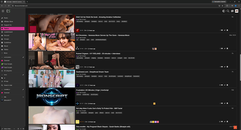Open the General category

point(13,61)
